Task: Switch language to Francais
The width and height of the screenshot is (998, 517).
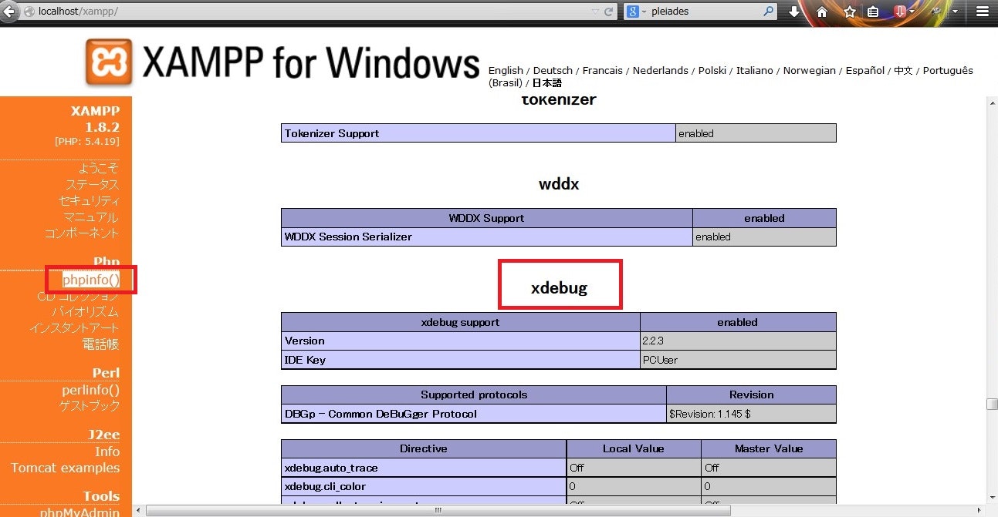Action: [603, 70]
